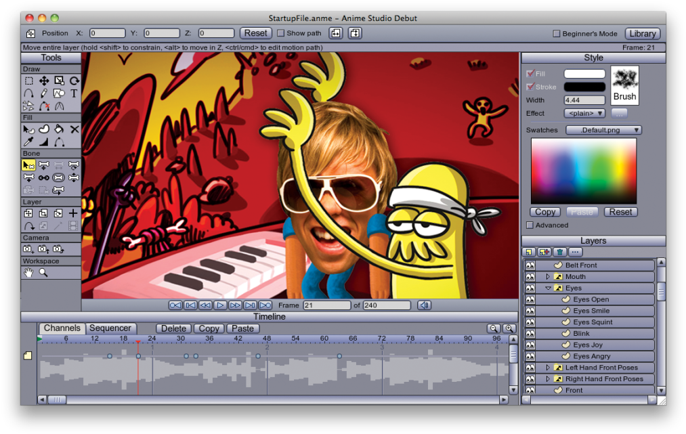The image size is (686, 434).
Task: Select the Track Camera tool
Action: [x=28, y=249]
